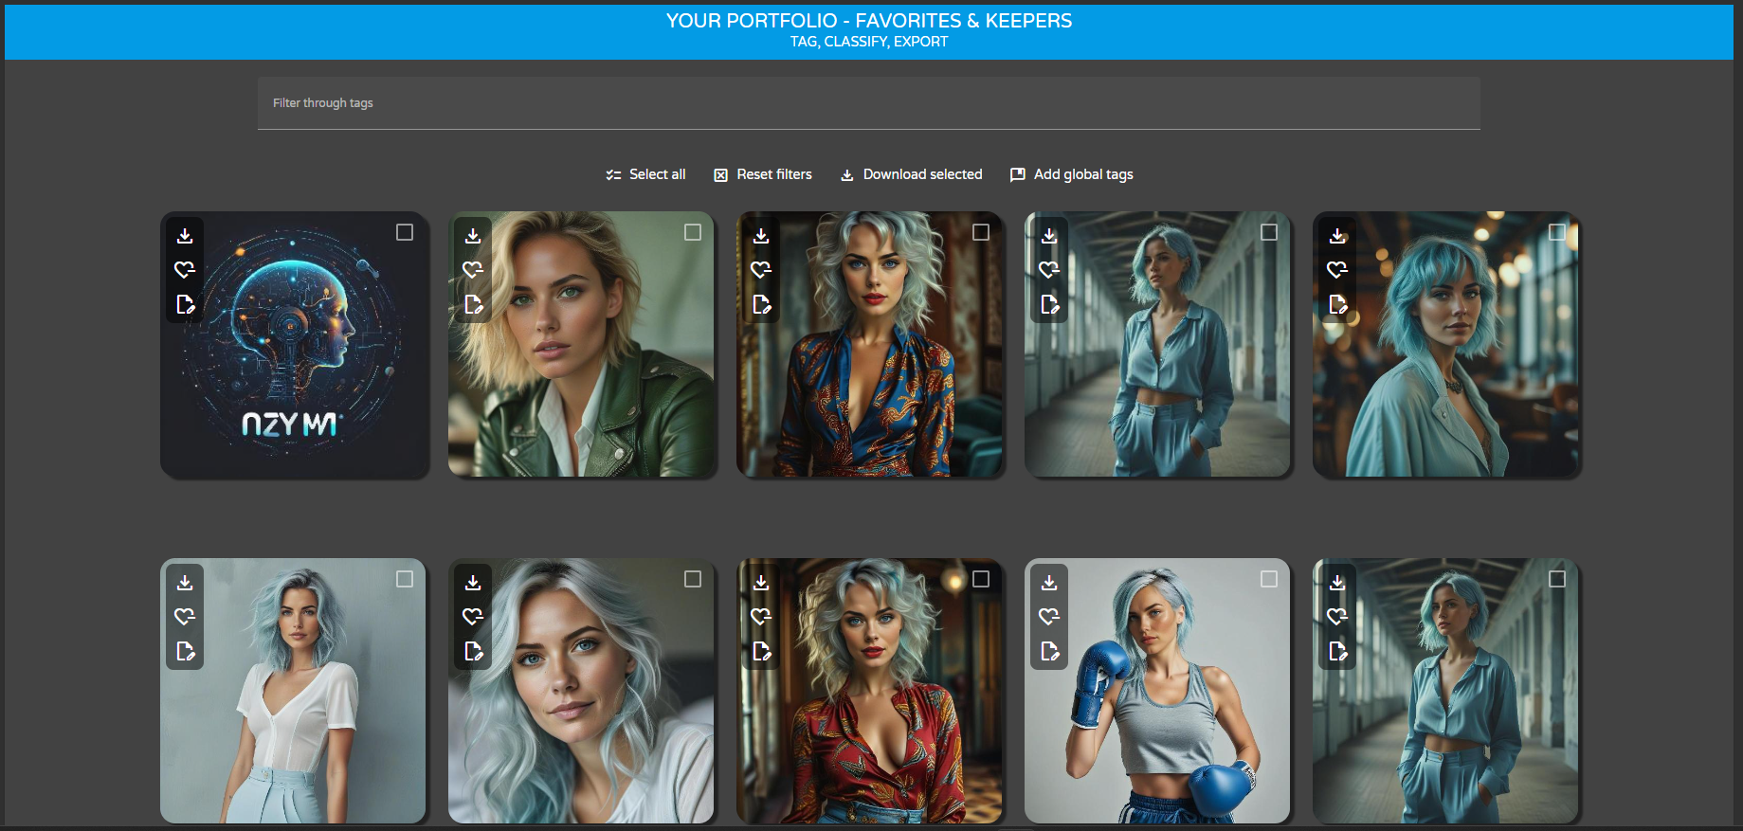Unfavorite the top-row blue outfit hallway portrait
This screenshot has width=1743, height=831.
[1049, 270]
